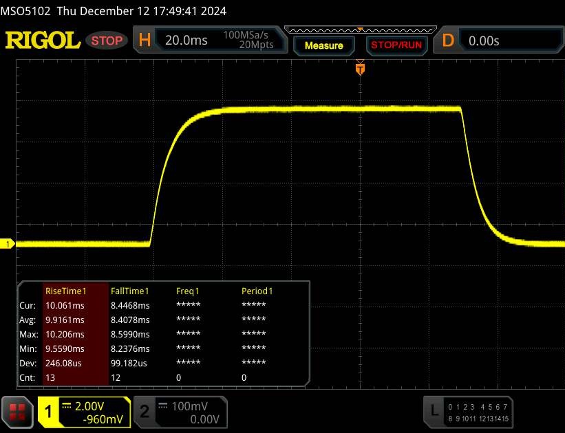Open the red function navigation grid icon
This screenshot has width=565, height=433.
[17, 412]
